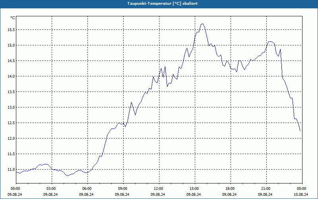Screen dimensions: 318x199
Task: Select the 15,0 y-axis value
Action: tap(11, 45)
